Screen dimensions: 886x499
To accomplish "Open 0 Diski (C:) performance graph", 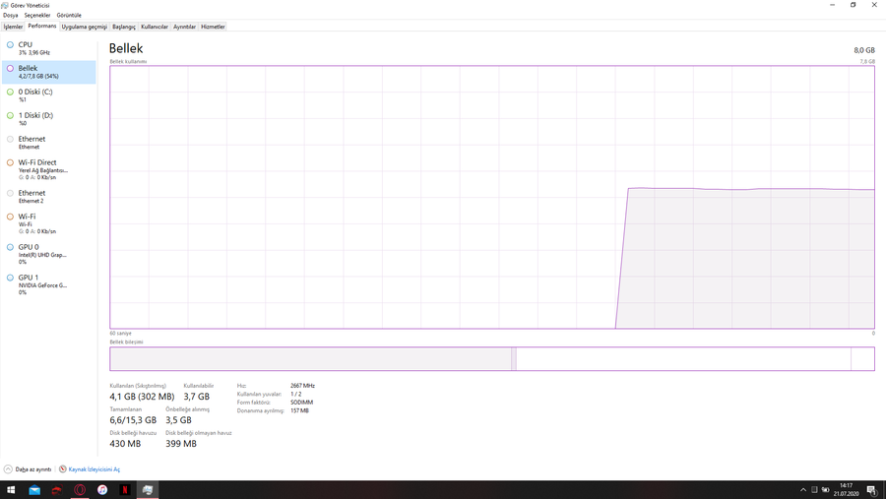I will 48,95.
